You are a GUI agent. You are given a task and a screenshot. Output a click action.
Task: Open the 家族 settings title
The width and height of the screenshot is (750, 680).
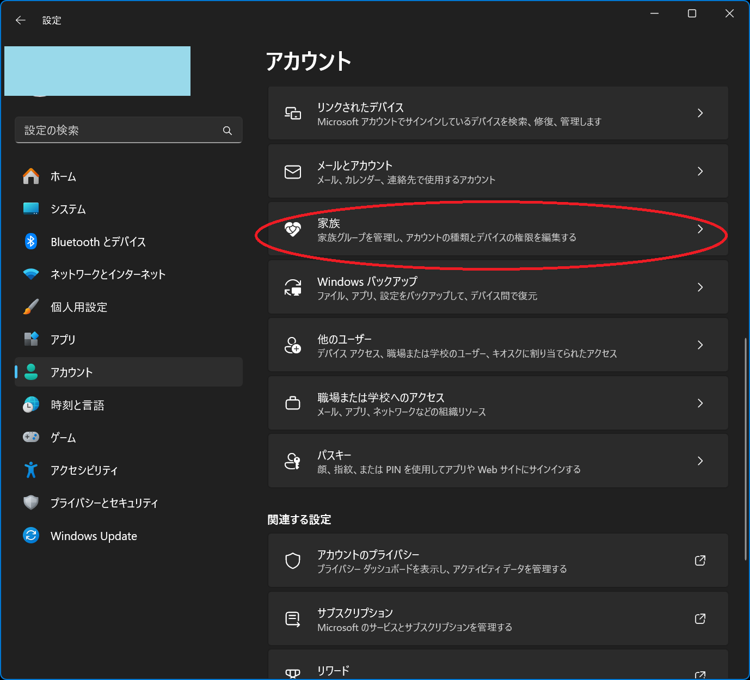(x=329, y=223)
